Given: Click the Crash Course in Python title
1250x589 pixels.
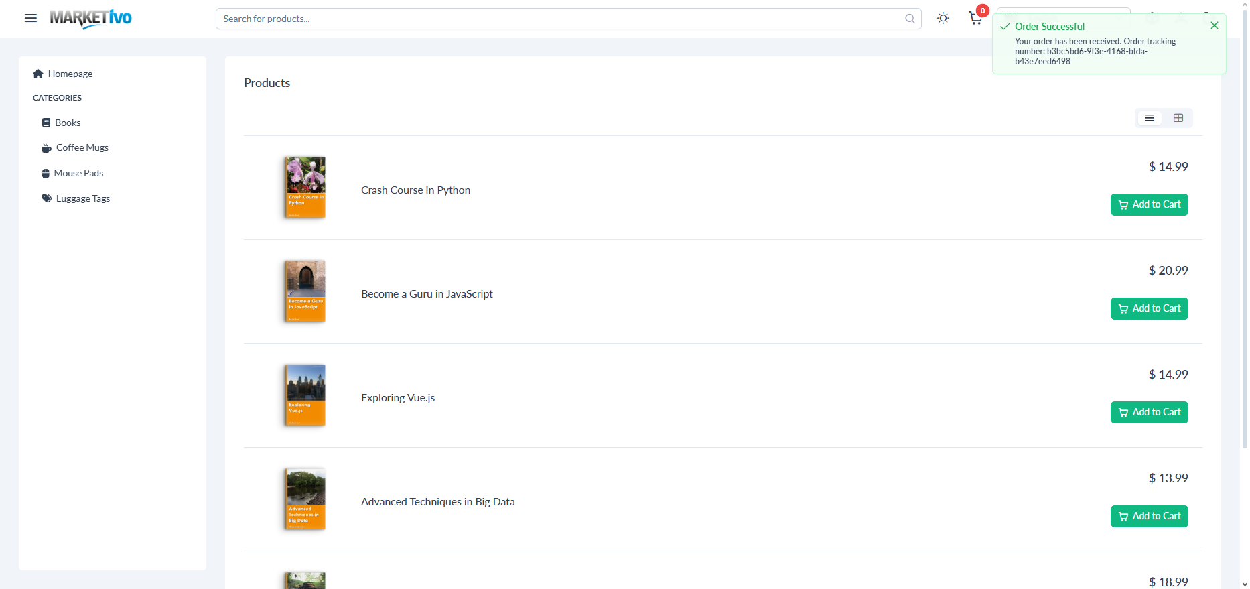Looking at the screenshot, I should 415,190.
